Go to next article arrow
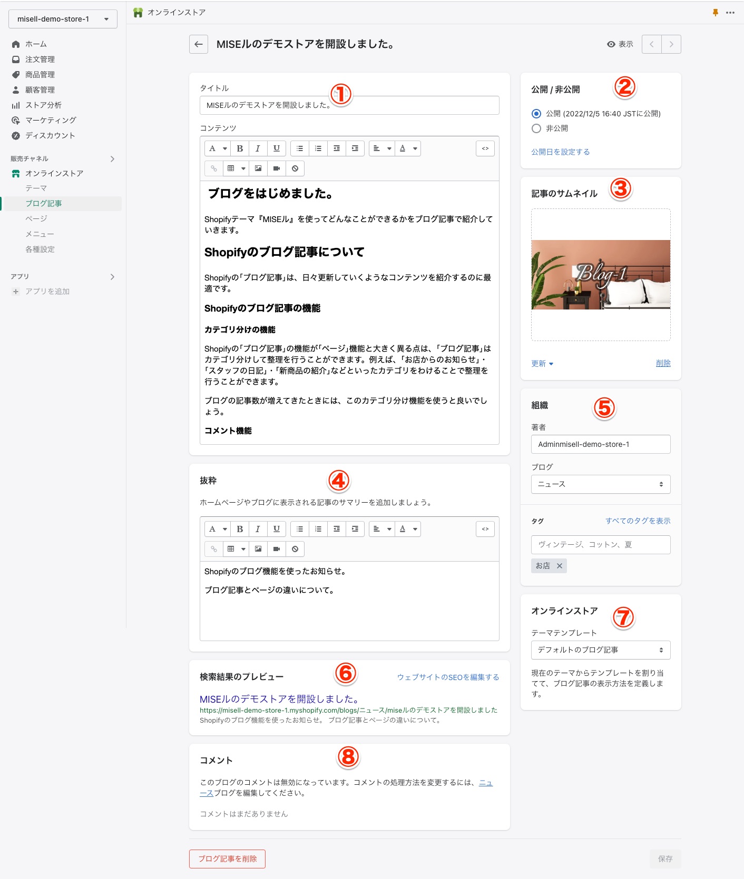 click(671, 44)
